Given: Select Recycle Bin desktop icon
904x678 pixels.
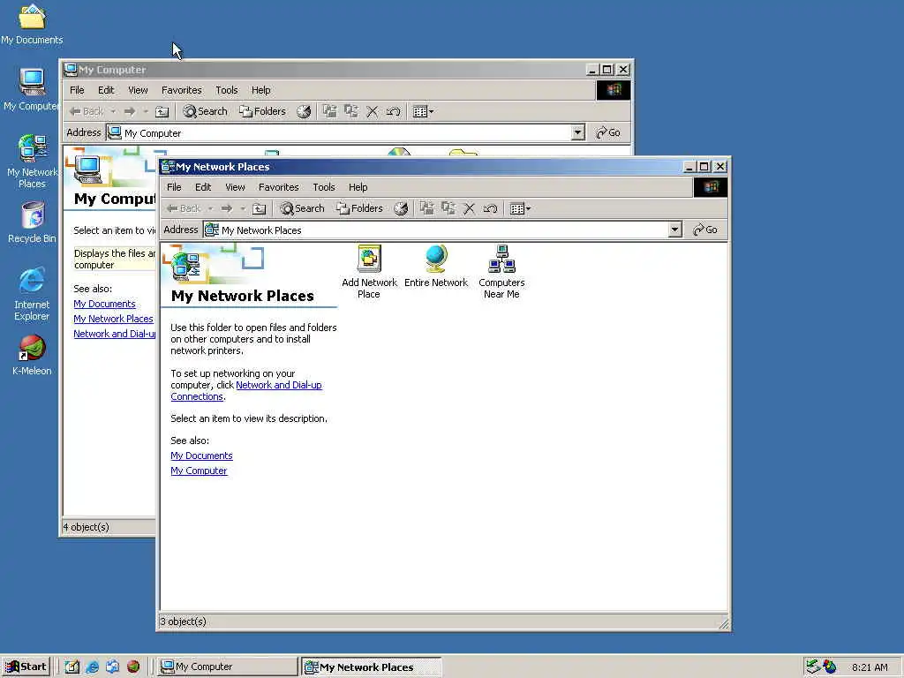Looking at the screenshot, I should (x=33, y=222).
